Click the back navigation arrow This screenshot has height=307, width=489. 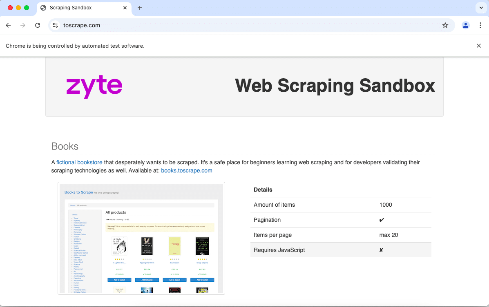pos(8,25)
